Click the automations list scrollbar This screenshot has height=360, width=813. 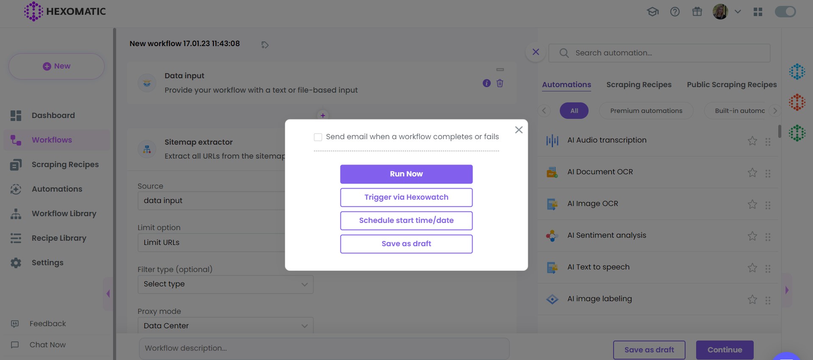point(780,131)
